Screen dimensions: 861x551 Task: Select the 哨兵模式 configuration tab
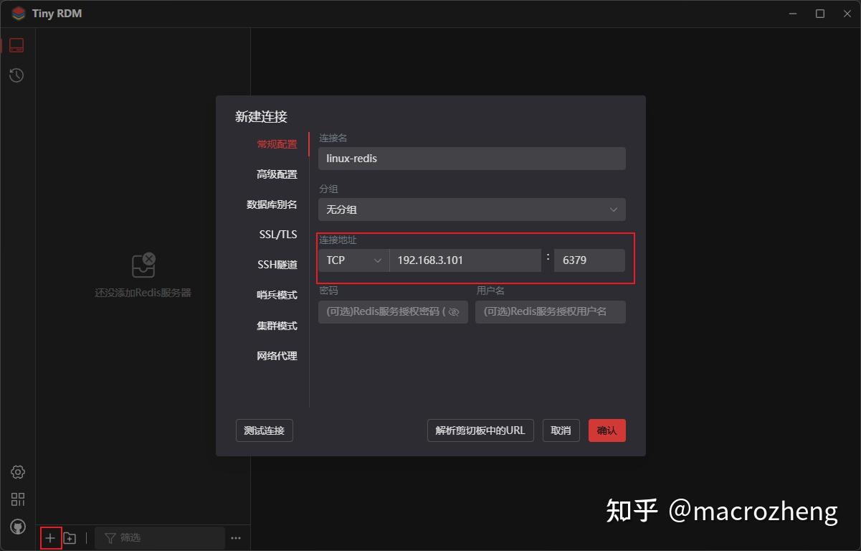pyautogui.click(x=277, y=295)
